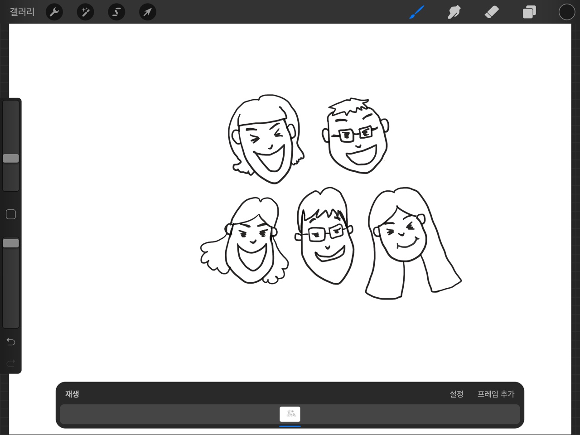Open the Adjustments magic wand menu
The width and height of the screenshot is (580, 435).
pyautogui.click(x=85, y=12)
